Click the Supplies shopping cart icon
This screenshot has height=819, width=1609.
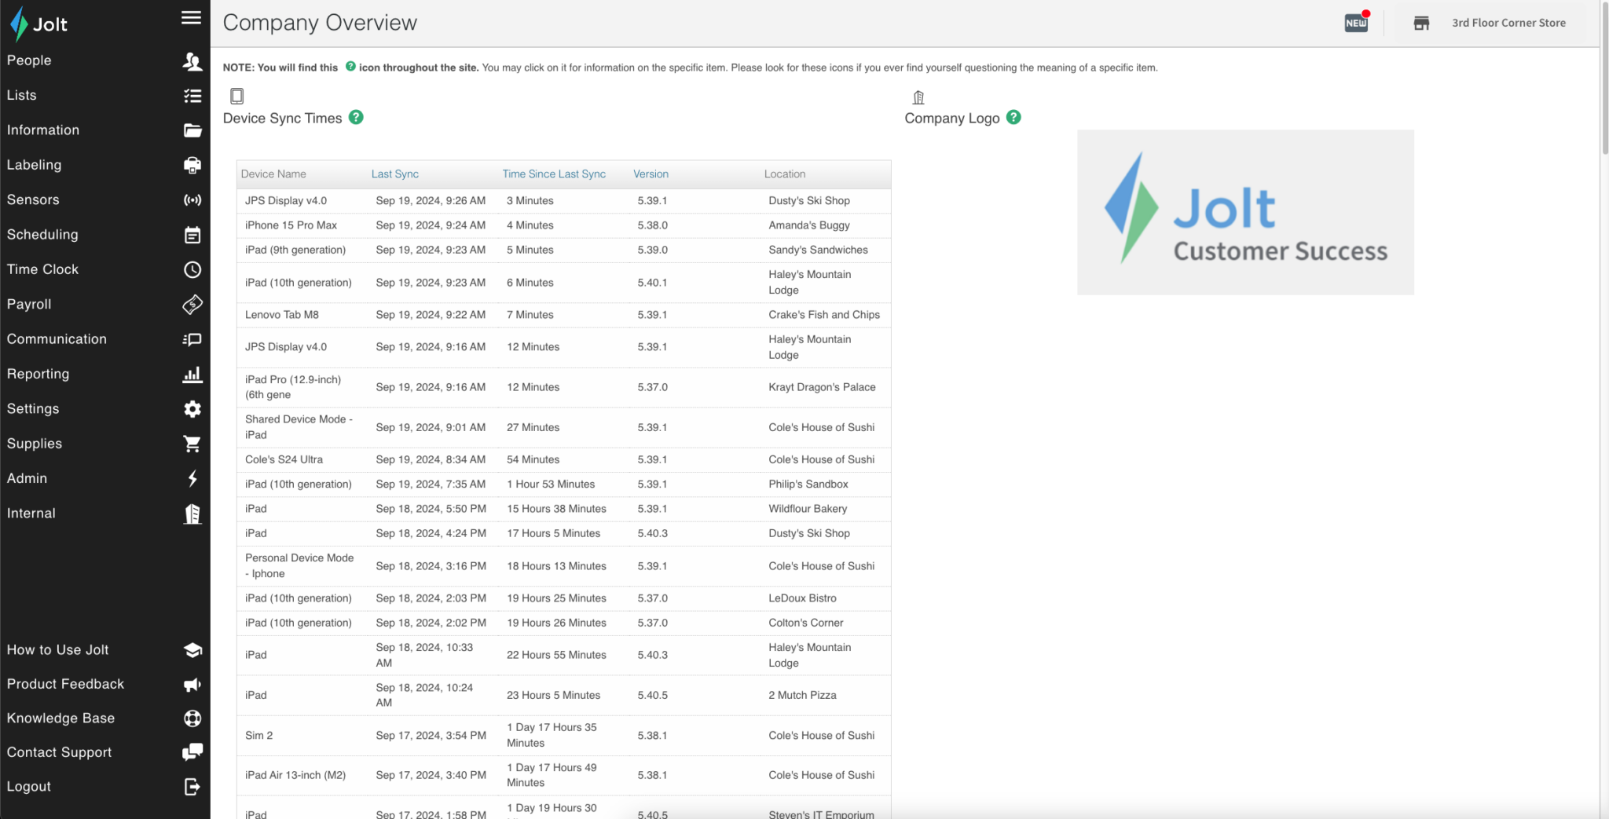192,444
